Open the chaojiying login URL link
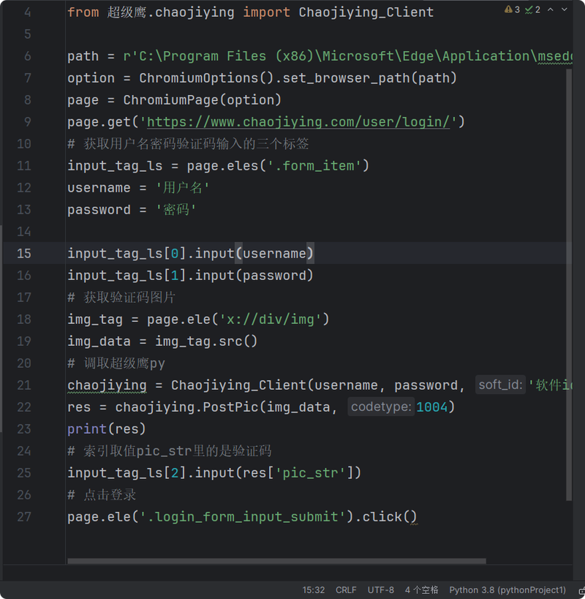Screen dimensions: 585x599 point(298,122)
